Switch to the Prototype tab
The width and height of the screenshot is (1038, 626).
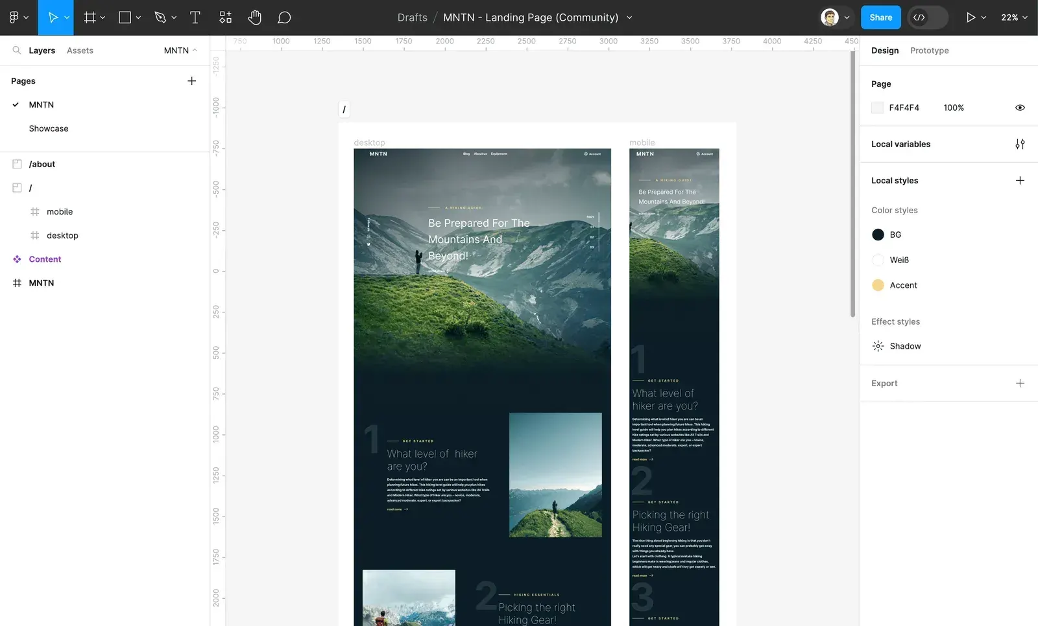929,51
